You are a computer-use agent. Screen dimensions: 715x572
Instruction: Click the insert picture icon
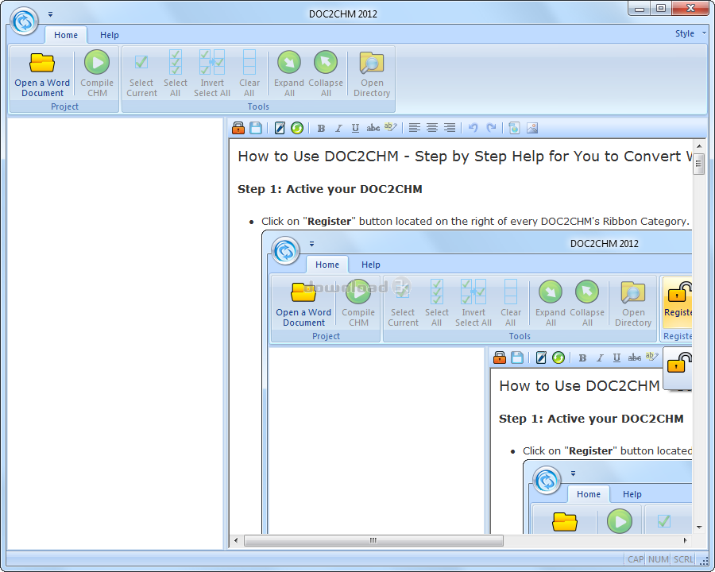(532, 128)
